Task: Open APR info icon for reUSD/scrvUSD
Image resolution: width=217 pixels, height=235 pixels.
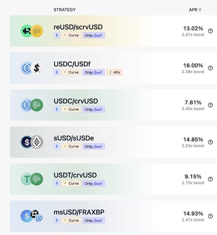Action: tap(210, 31)
